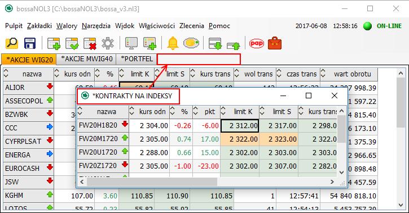Open the Widok menu
The width and height of the screenshot is (409, 213).
click(x=125, y=26)
